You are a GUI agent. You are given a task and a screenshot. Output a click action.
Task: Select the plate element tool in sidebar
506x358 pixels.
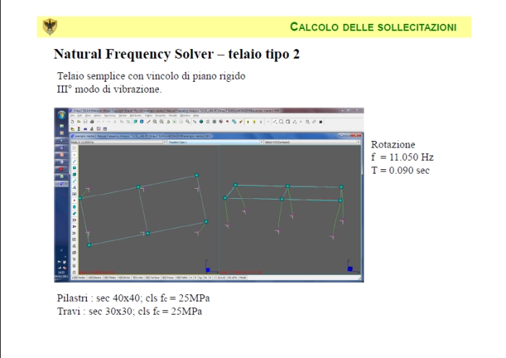pos(74,169)
